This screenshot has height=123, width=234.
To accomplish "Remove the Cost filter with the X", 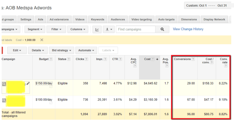I will pyautogui.click(x=42, y=40).
